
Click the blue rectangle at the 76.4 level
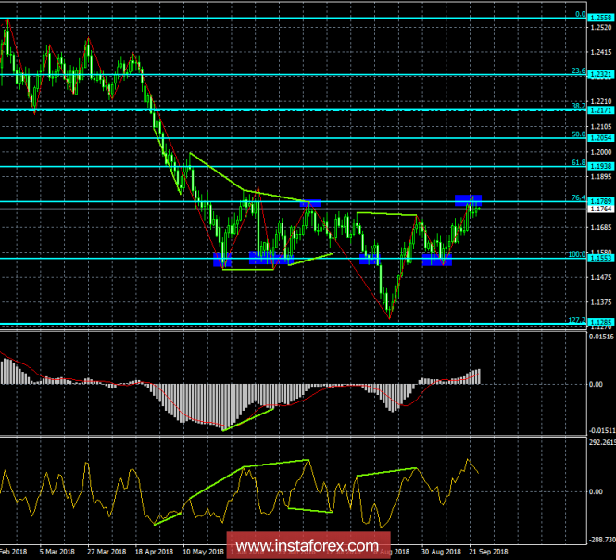click(x=468, y=199)
